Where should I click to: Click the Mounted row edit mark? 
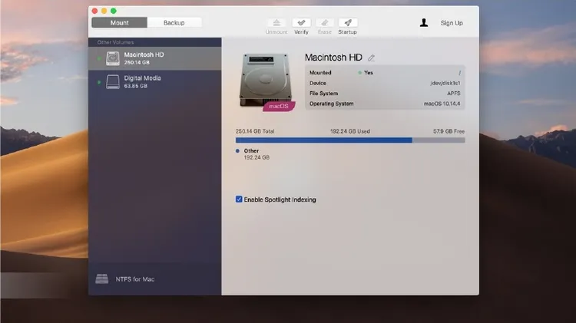click(x=459, y=73)
